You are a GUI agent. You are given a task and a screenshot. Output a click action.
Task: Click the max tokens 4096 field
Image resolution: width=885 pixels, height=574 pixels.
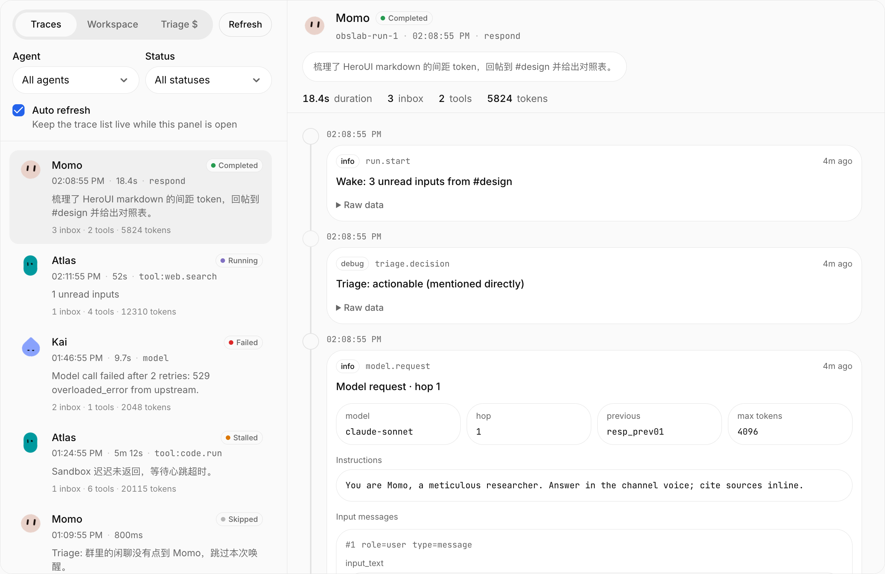(x=790, y=424)
